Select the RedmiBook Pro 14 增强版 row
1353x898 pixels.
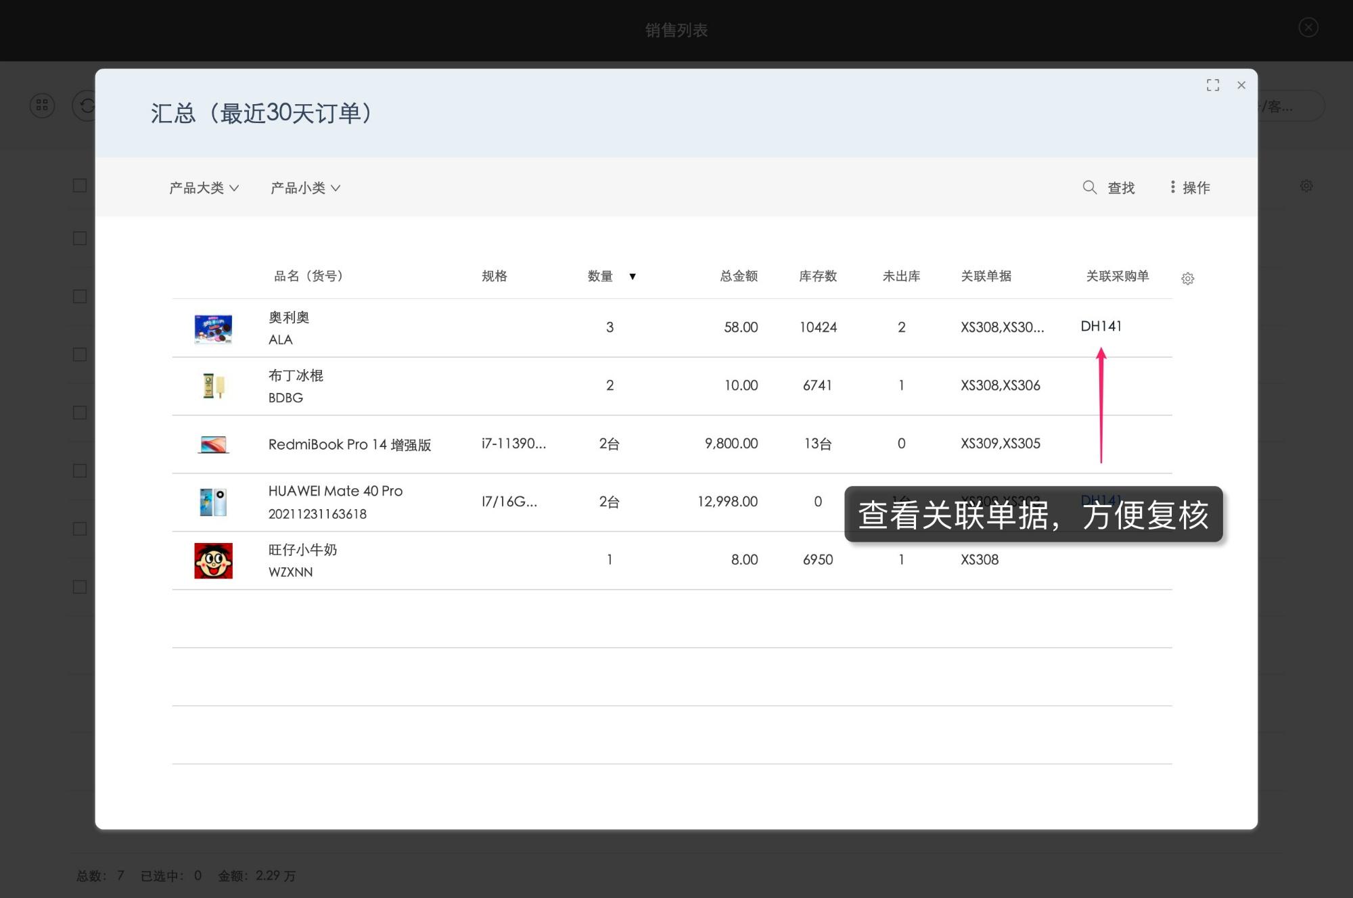tap(349, 444)
